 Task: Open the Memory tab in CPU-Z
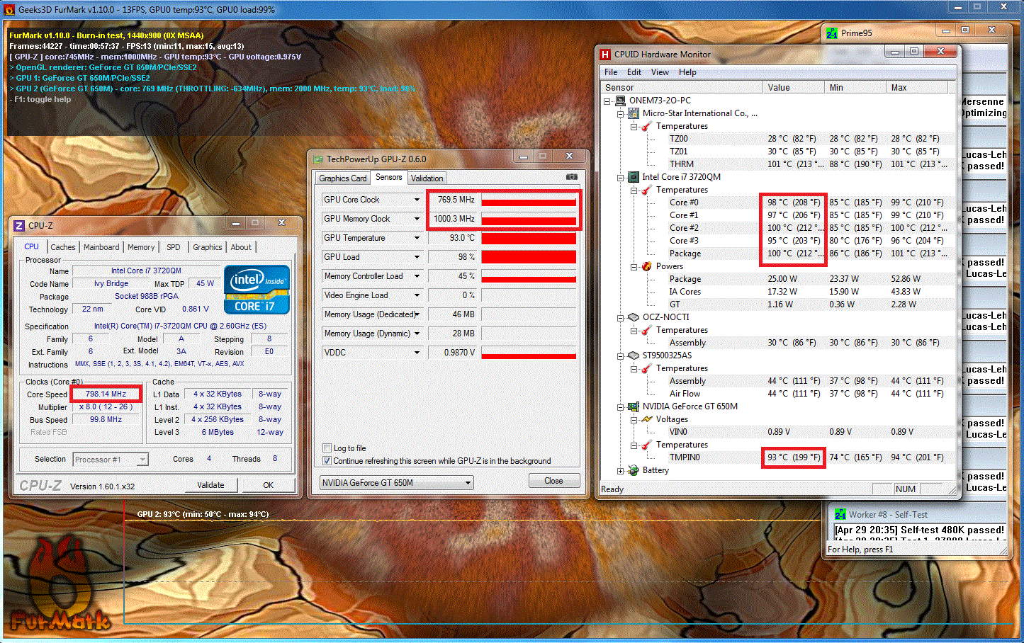tap(141, 247)
